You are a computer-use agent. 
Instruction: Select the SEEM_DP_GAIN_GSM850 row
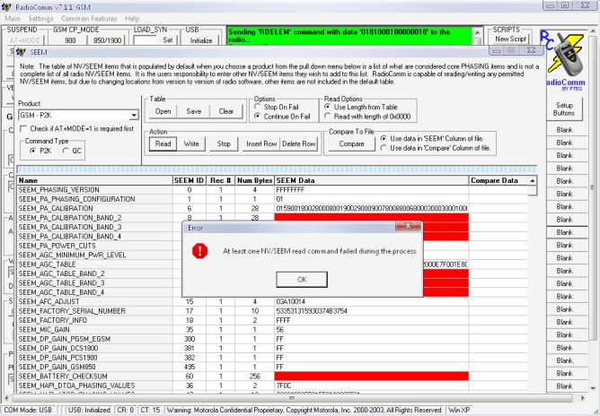pyautogui.click(x=272, y=367)
